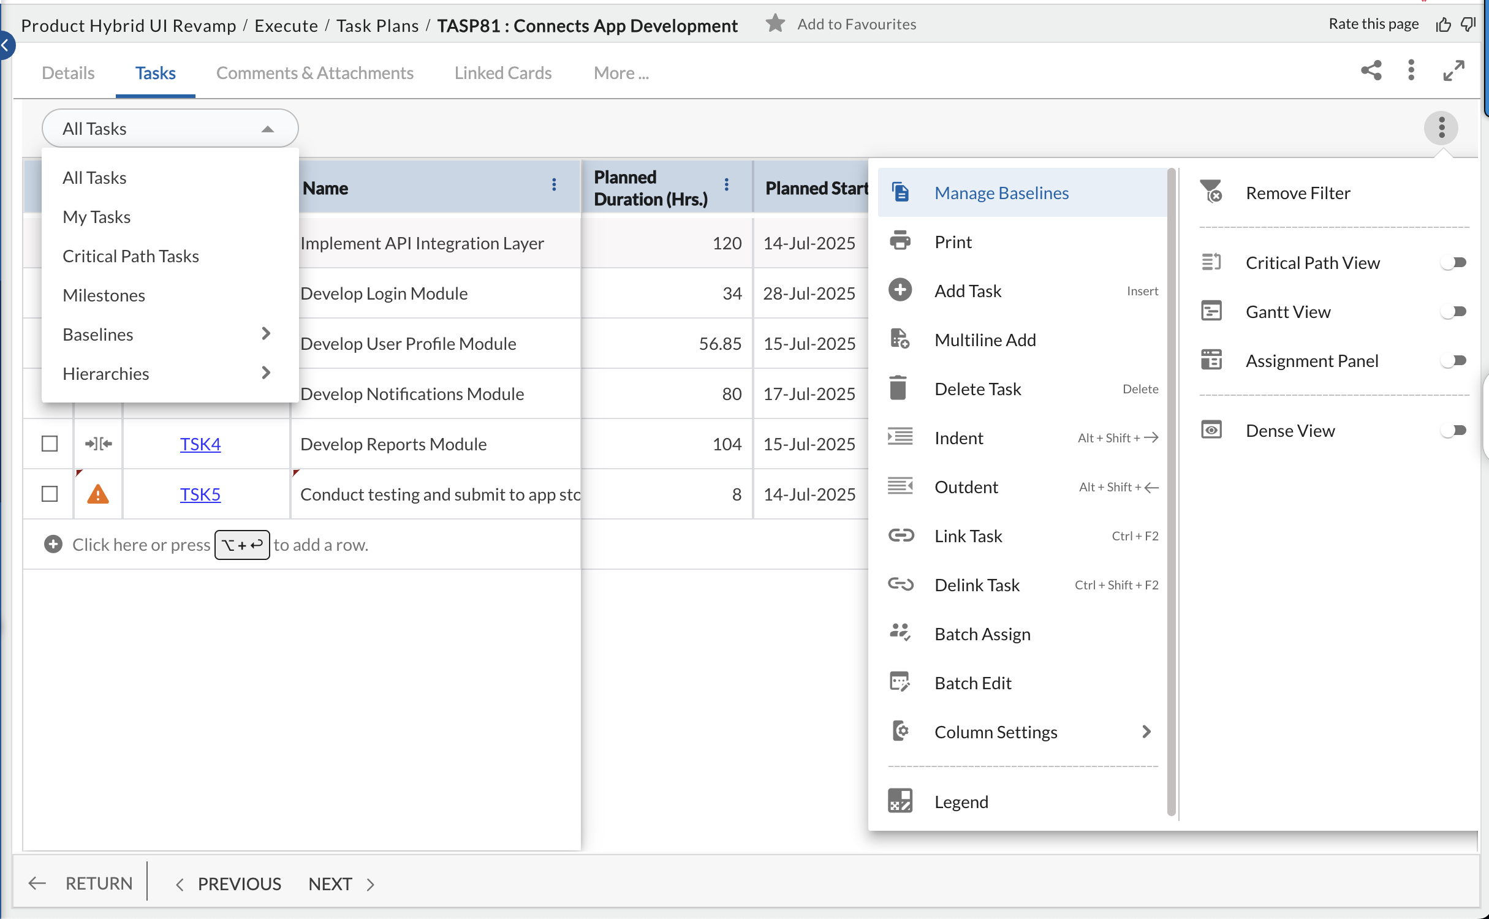The image size is (1489, 919).
Task: Click the Outdent icon
Action: [x=900, y=486]
